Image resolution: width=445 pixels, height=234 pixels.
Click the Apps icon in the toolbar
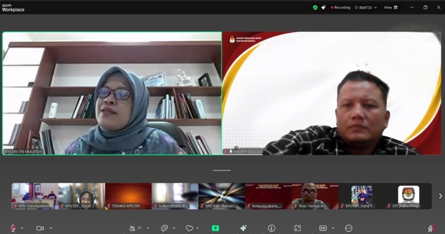[x=297, y=228]
